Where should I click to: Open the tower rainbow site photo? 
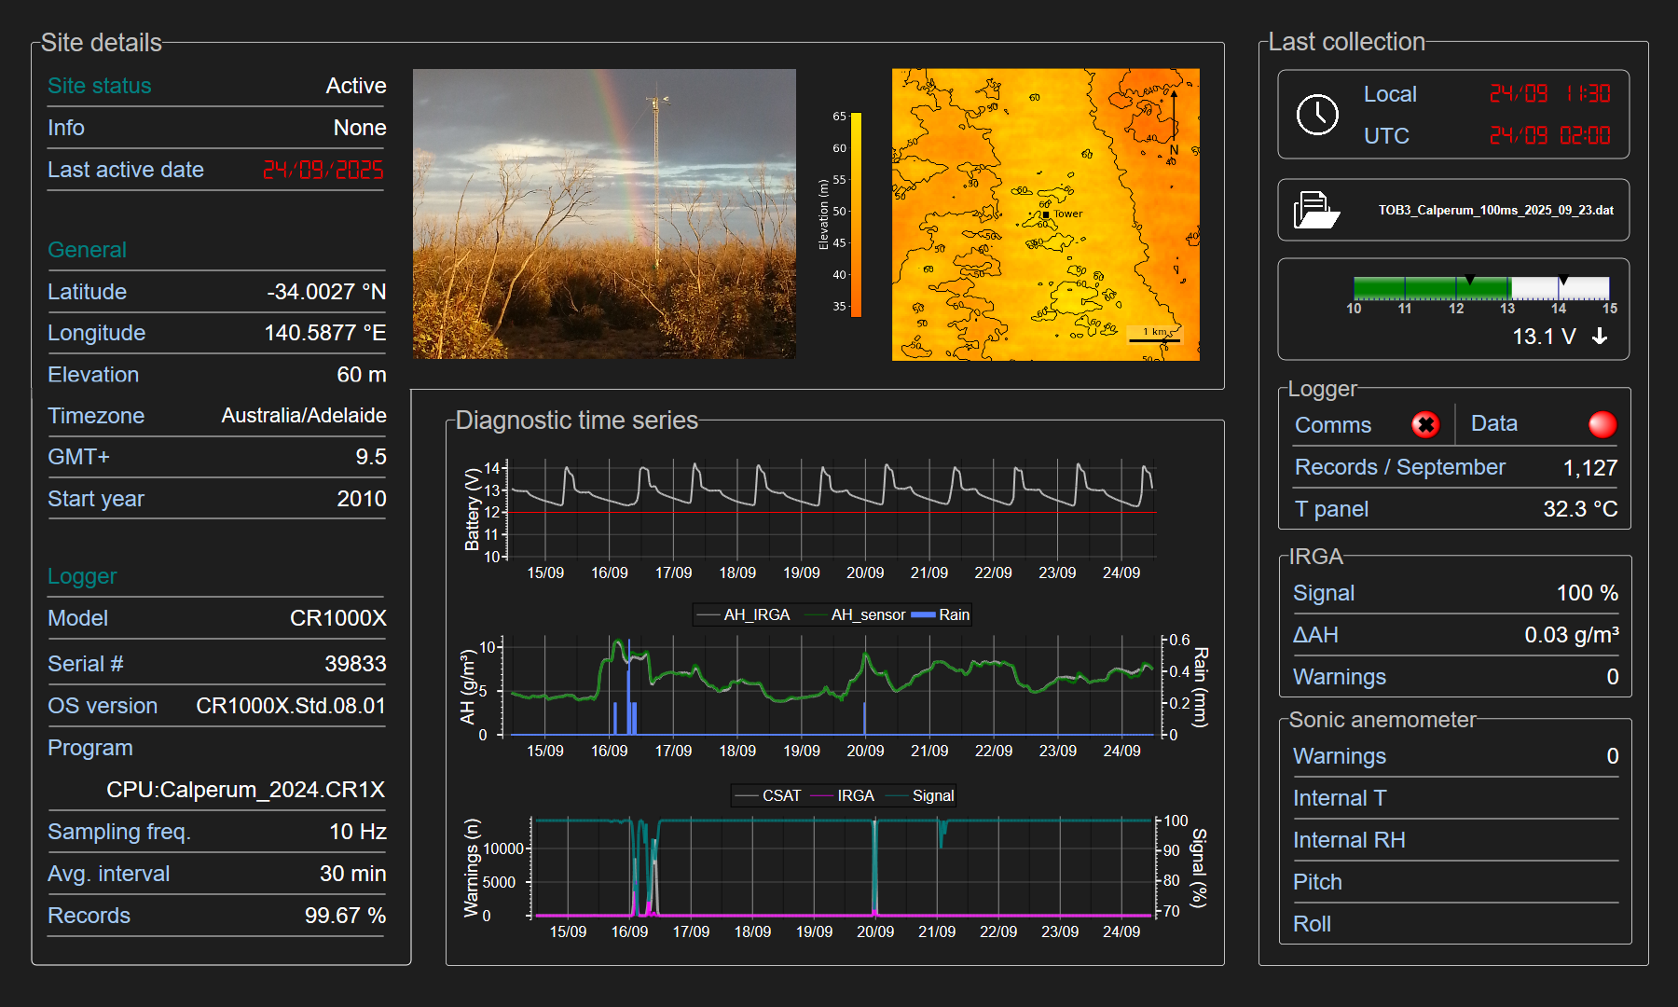click(604, 214)
